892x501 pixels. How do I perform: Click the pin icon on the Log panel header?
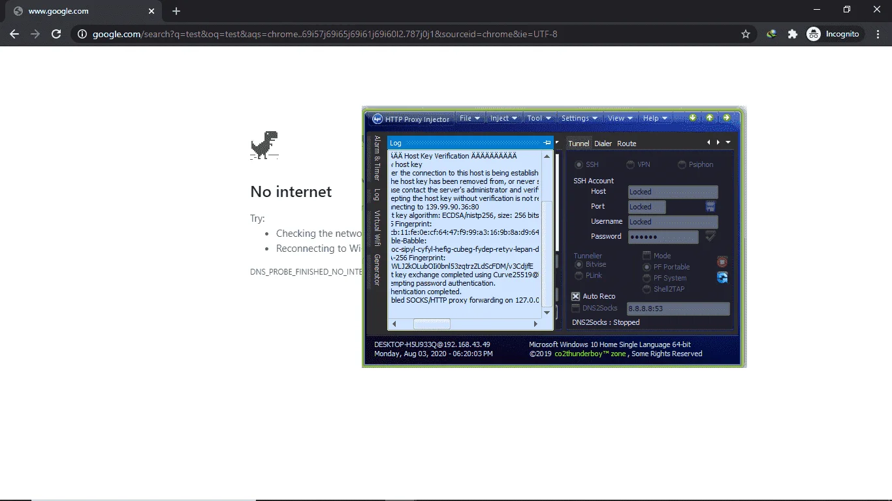547,143
